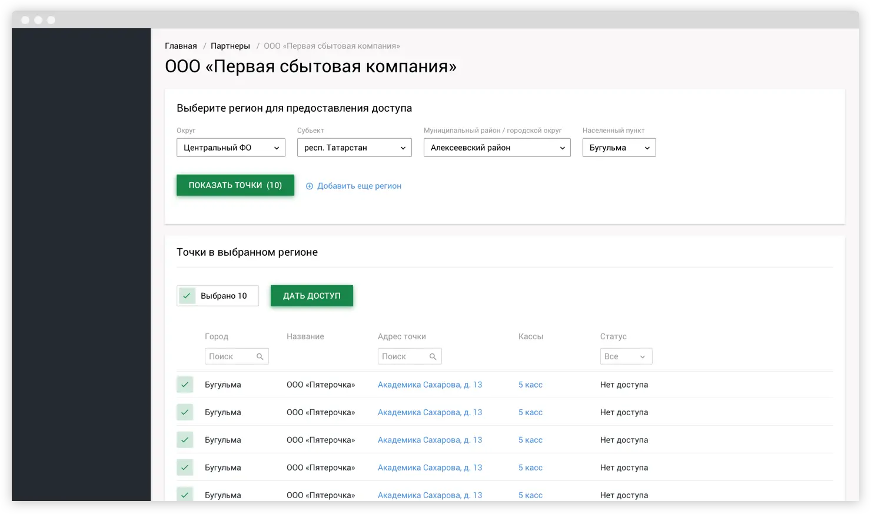Click the ООО «Первая сбытовая компания» breadcrumb text
The width and height of the screenshot is (871, 514).
(332, 46)
